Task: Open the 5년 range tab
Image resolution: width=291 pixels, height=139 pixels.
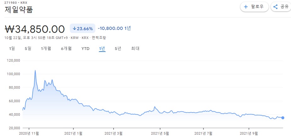Action: tap(118, 49)
